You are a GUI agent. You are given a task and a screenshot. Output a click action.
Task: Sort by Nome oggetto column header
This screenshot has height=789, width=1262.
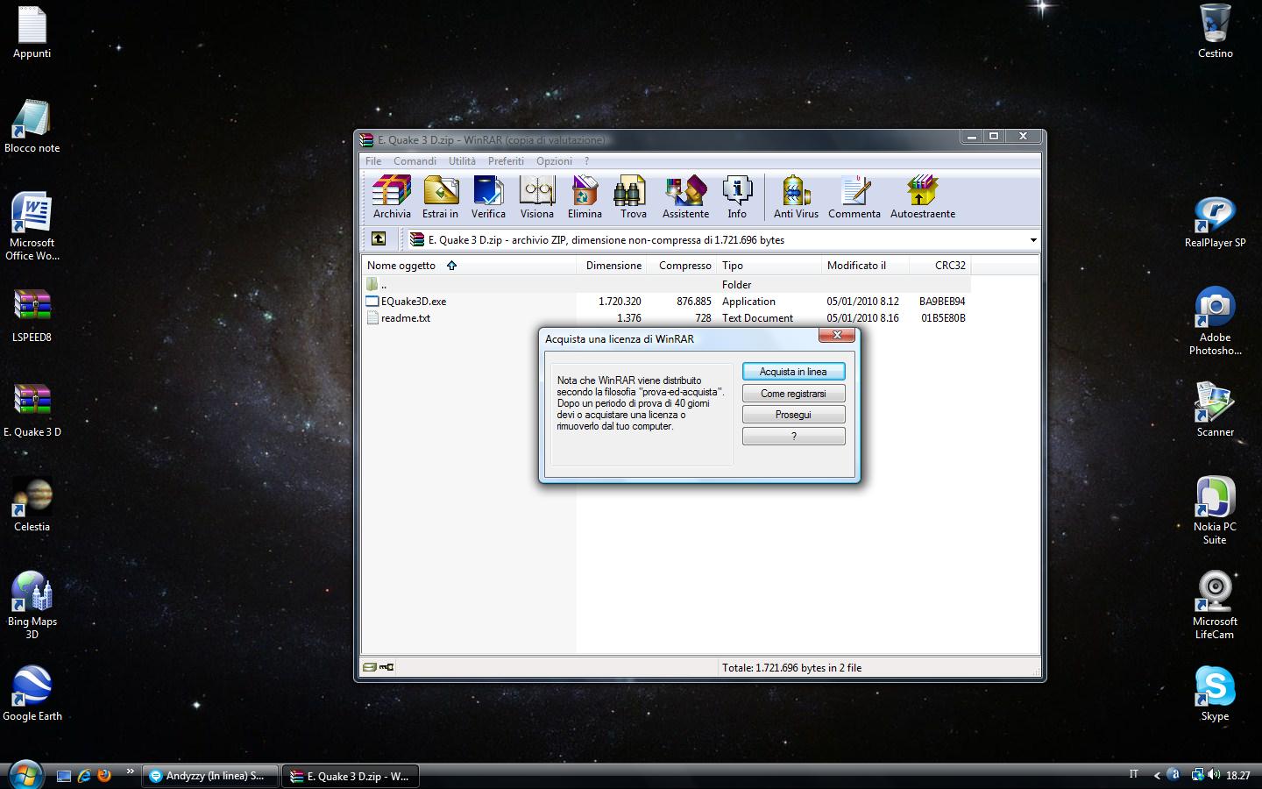(x=468, y=266)
